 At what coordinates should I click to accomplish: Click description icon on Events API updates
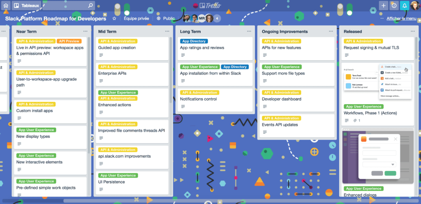(265, 132)
